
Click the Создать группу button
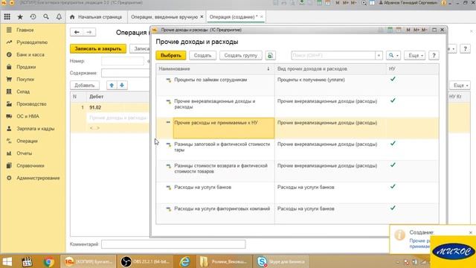tap(241, 56)
